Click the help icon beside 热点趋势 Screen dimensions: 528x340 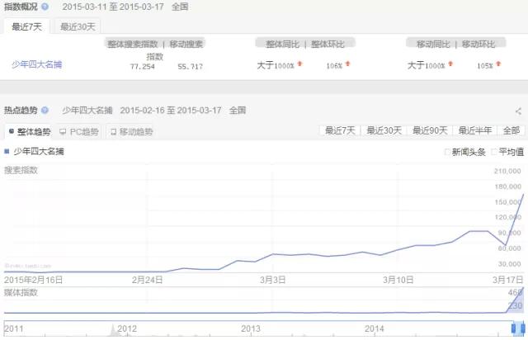(x=45, y=110)
